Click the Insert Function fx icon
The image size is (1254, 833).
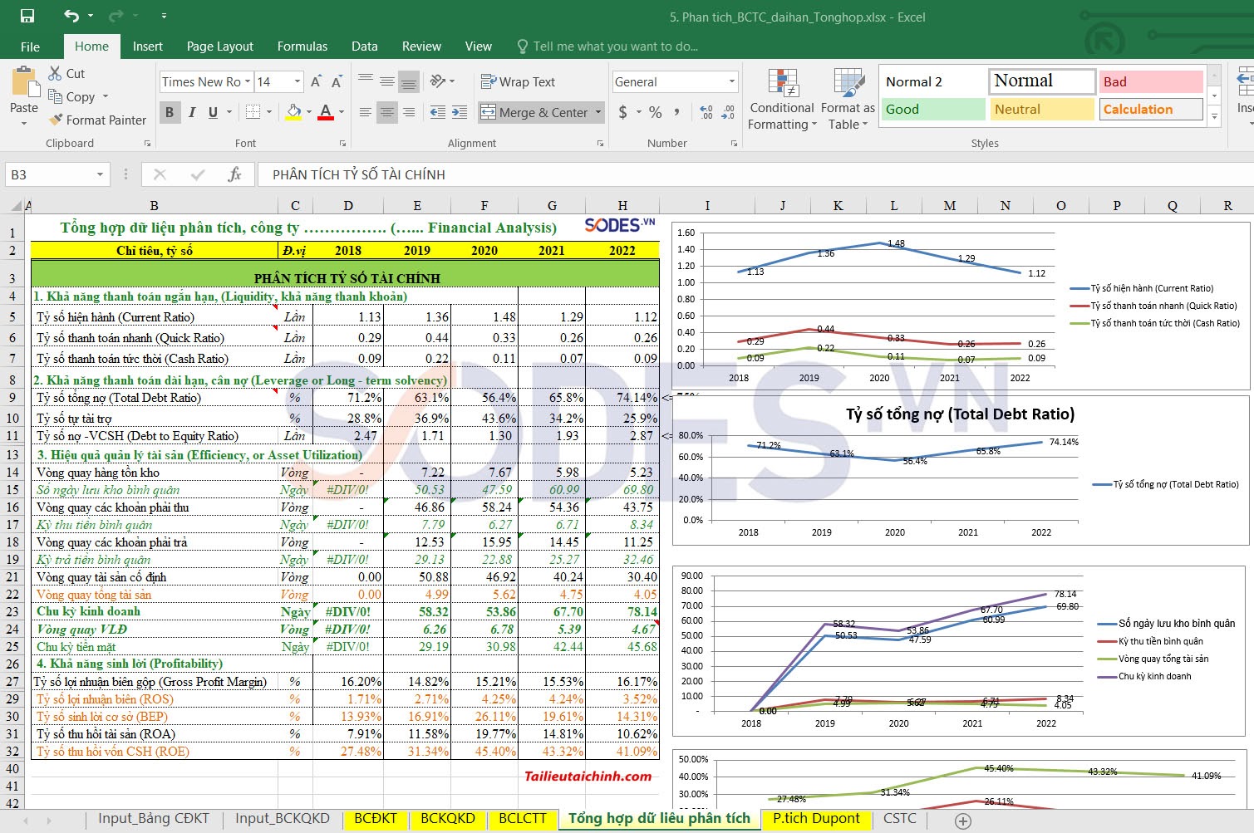click(x=234, y=174)
